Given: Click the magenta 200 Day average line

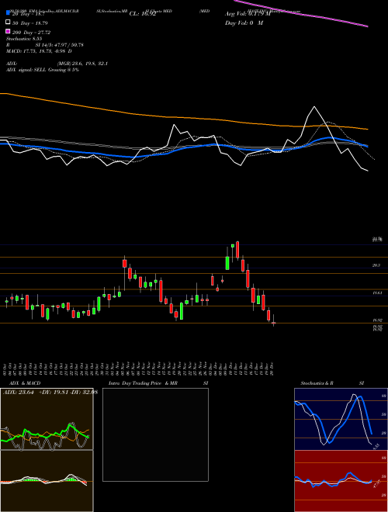Looking at the screenshot, I should pos(301,13).
